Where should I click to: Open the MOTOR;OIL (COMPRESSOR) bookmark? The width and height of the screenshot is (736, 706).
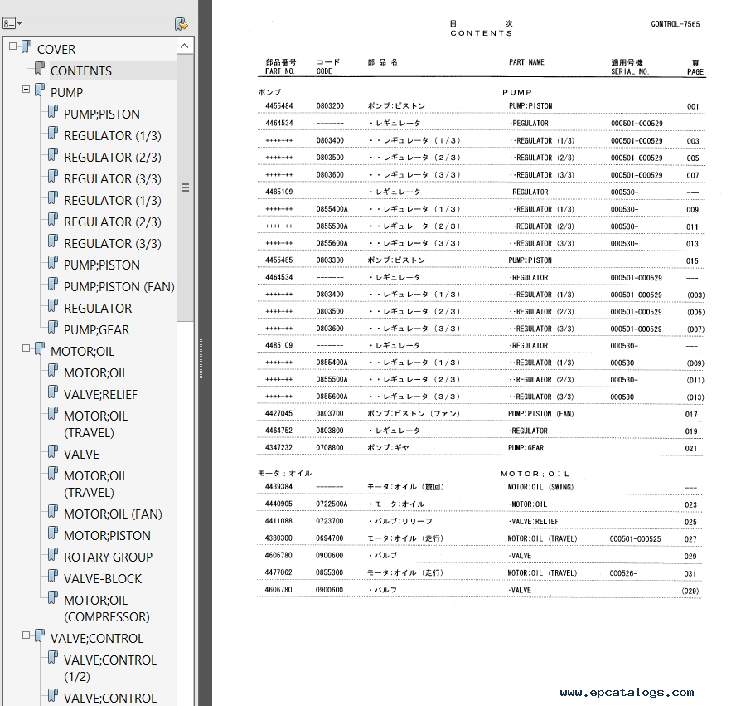(x=107, y=608)
